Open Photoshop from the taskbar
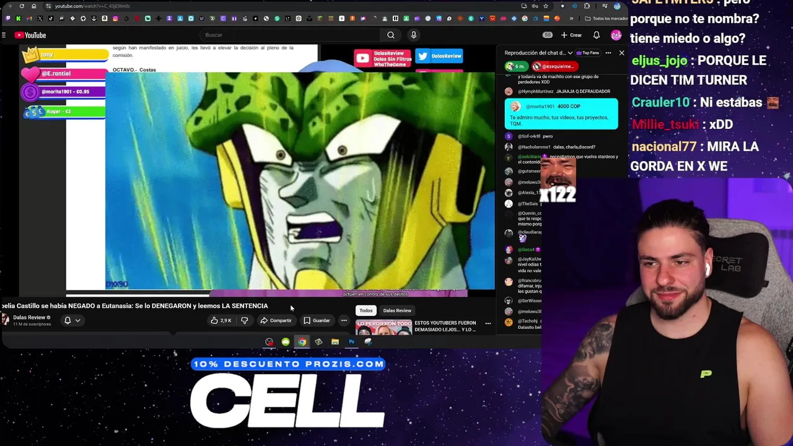 [351, 342]
